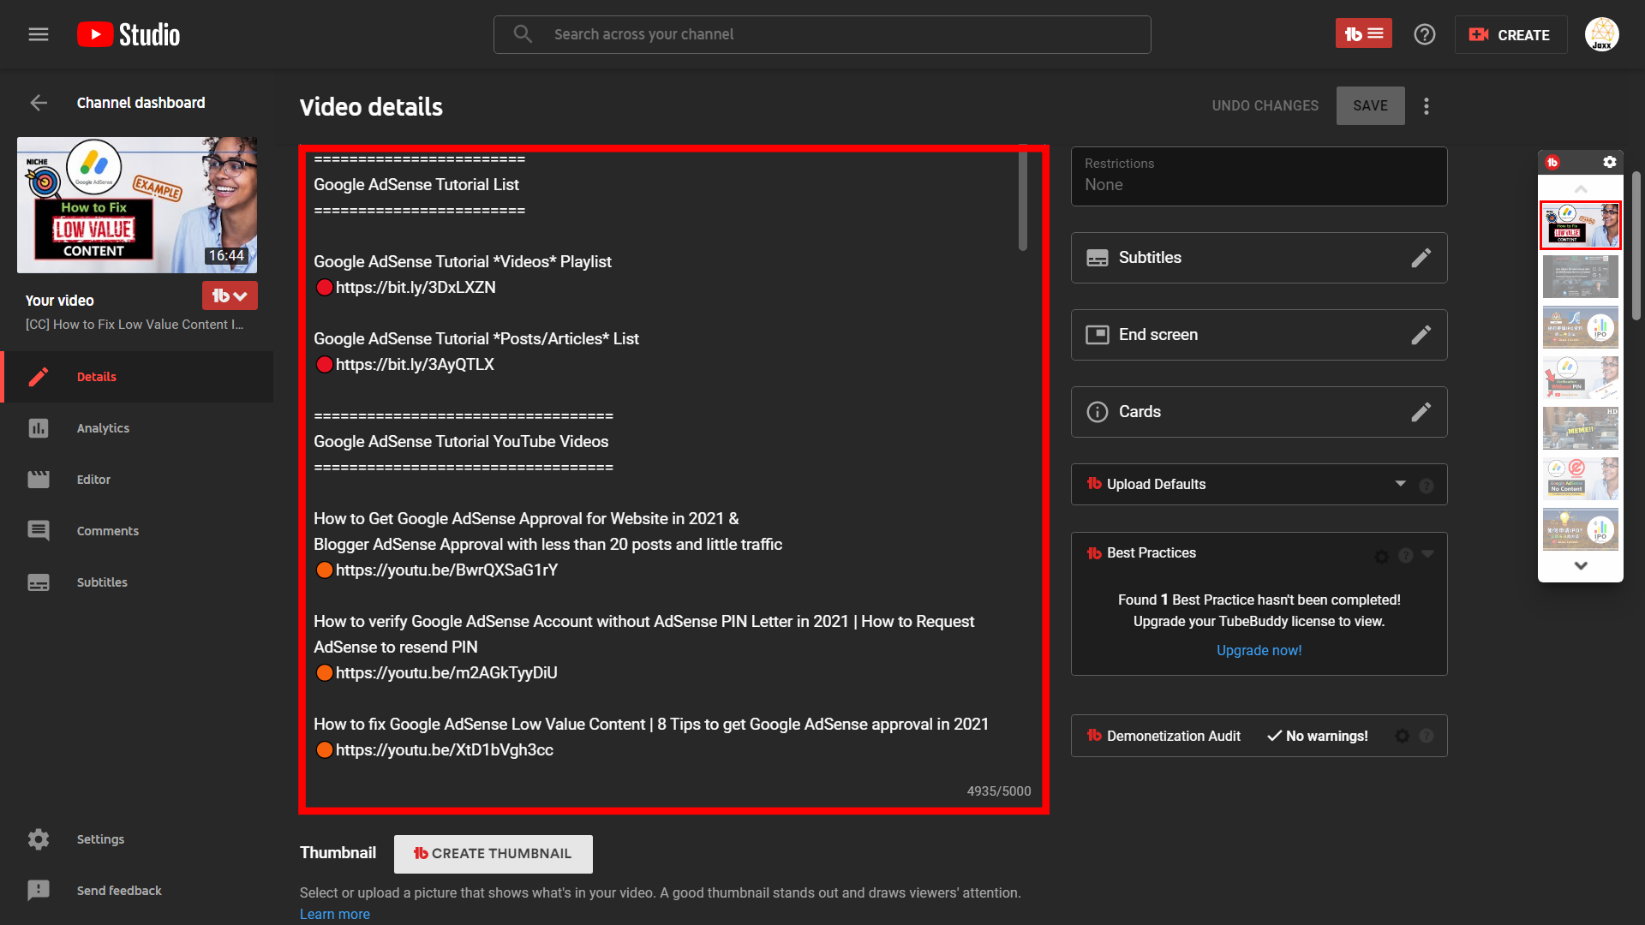Click the https://bit.ly/3AyQTLX text
The width and height of the screenshot is (1645, 925).
point(415,365)
